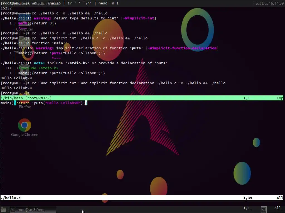
Task: Click the show desktop icon in the bottom panel
Action: tap(3, 210)
